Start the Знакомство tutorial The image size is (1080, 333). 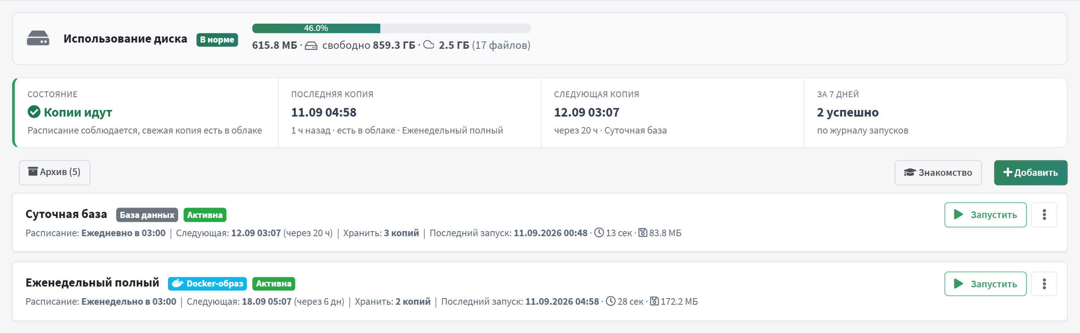click(x=938, y=173)
